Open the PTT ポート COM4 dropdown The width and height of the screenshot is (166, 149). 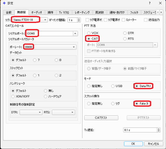127,45
